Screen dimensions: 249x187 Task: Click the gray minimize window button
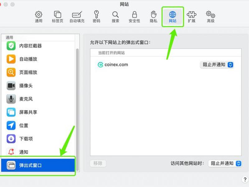click(x=6, y=4)
